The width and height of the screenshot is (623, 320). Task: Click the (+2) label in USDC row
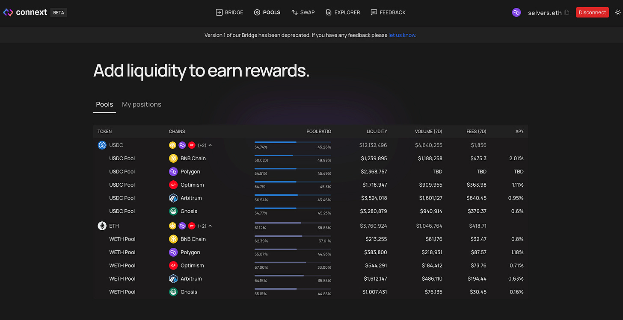202,145
